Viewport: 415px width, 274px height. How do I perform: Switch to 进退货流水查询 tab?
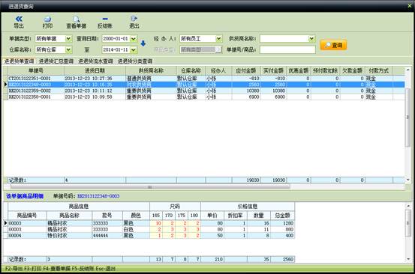coord(95,61)
